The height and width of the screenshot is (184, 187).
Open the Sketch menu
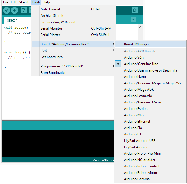tap(24, 2)
